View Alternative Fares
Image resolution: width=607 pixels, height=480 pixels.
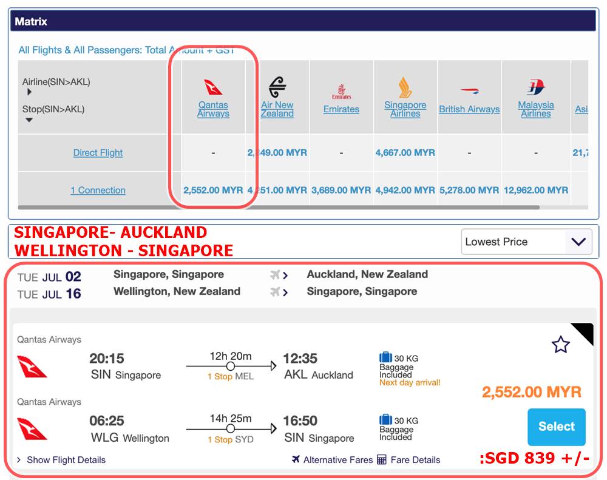[x=338, y=460]
